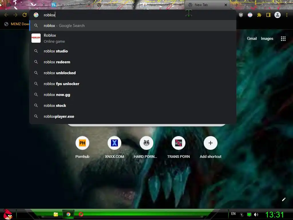The image size is (293, 220).
Task: Choose the Roblox Online game suggestion
Action: pos(133,38)
